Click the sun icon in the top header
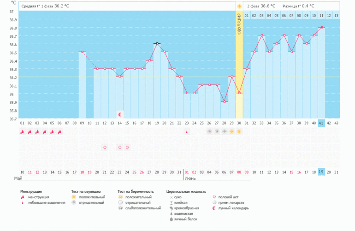The image size is (355, 231). click(239, 6)
